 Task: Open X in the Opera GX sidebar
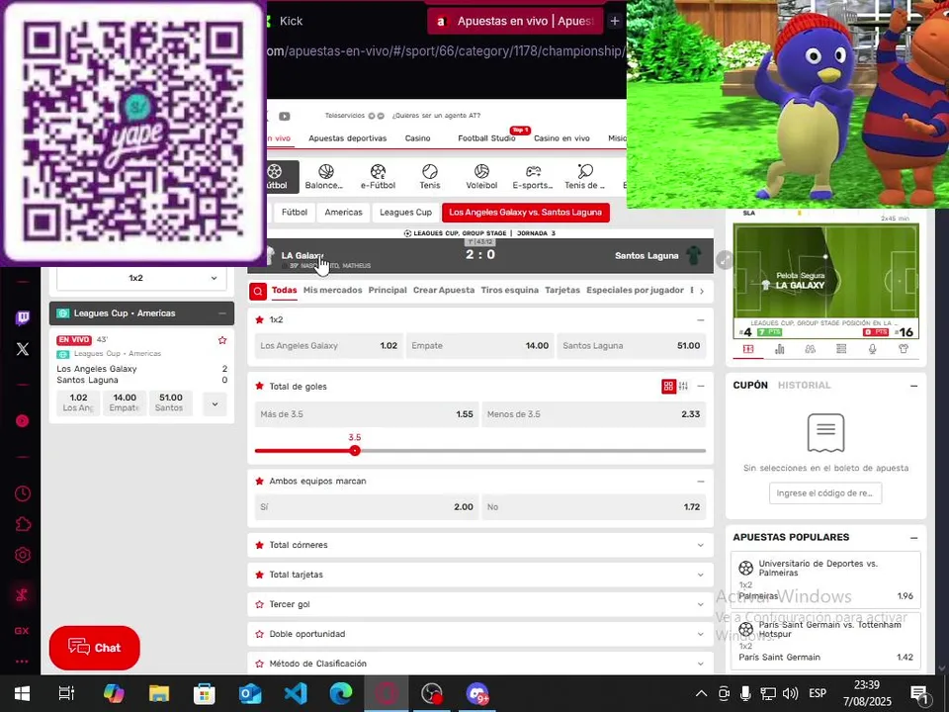(23, 349)
